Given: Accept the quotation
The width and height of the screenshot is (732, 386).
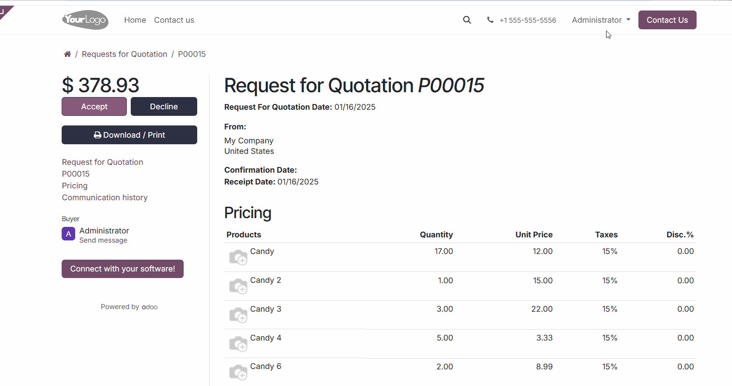Looking at the screenshot, I should pyautogui.click(x=94, y=107).
